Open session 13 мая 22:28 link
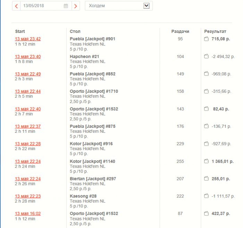 [x=28, y=144]
